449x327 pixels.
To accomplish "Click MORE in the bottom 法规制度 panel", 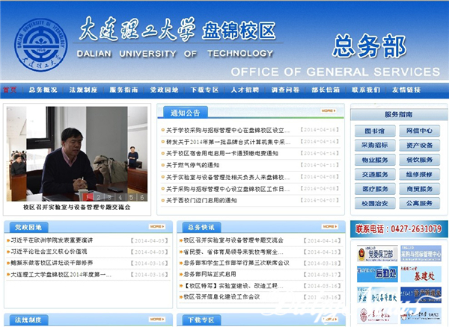I will click(x=157, y=319).
